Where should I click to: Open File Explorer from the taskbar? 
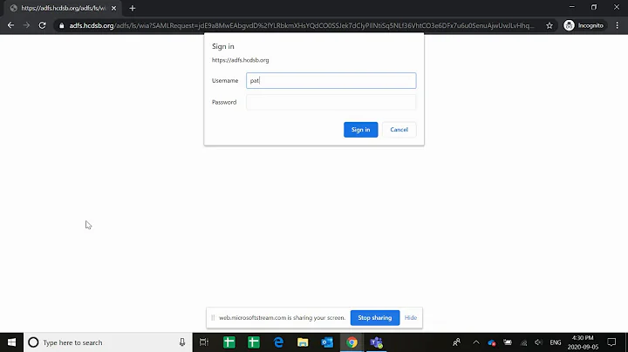(303, 342)
